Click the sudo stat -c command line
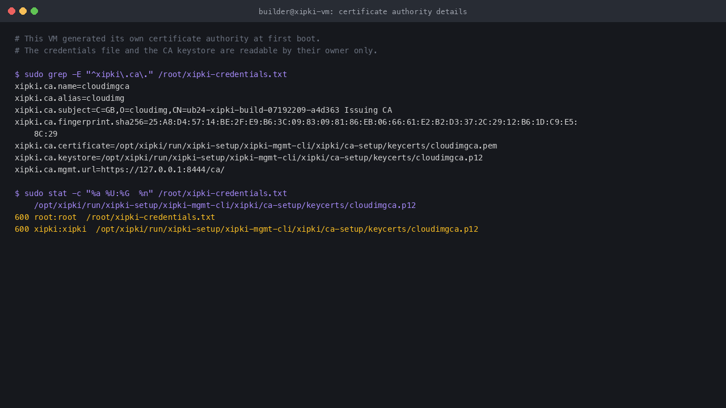 (x=151, y=193)
